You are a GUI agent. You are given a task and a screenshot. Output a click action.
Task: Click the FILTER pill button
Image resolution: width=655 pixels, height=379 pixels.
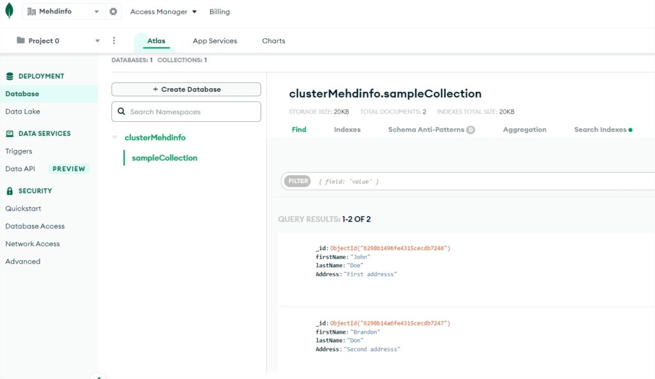coord(297,181)
